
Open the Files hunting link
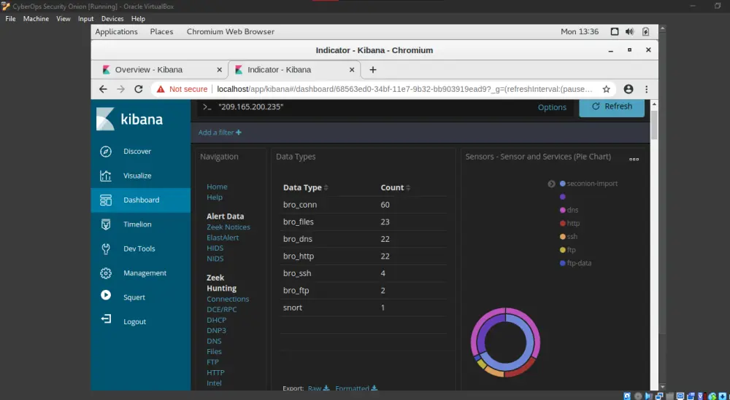click(x=214, y=352)
